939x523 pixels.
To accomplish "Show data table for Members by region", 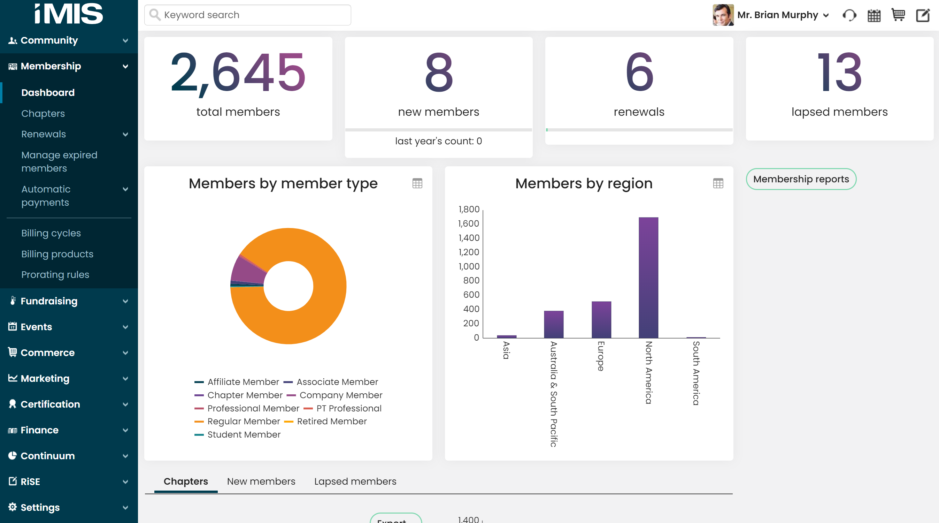I will coord(718,183).
